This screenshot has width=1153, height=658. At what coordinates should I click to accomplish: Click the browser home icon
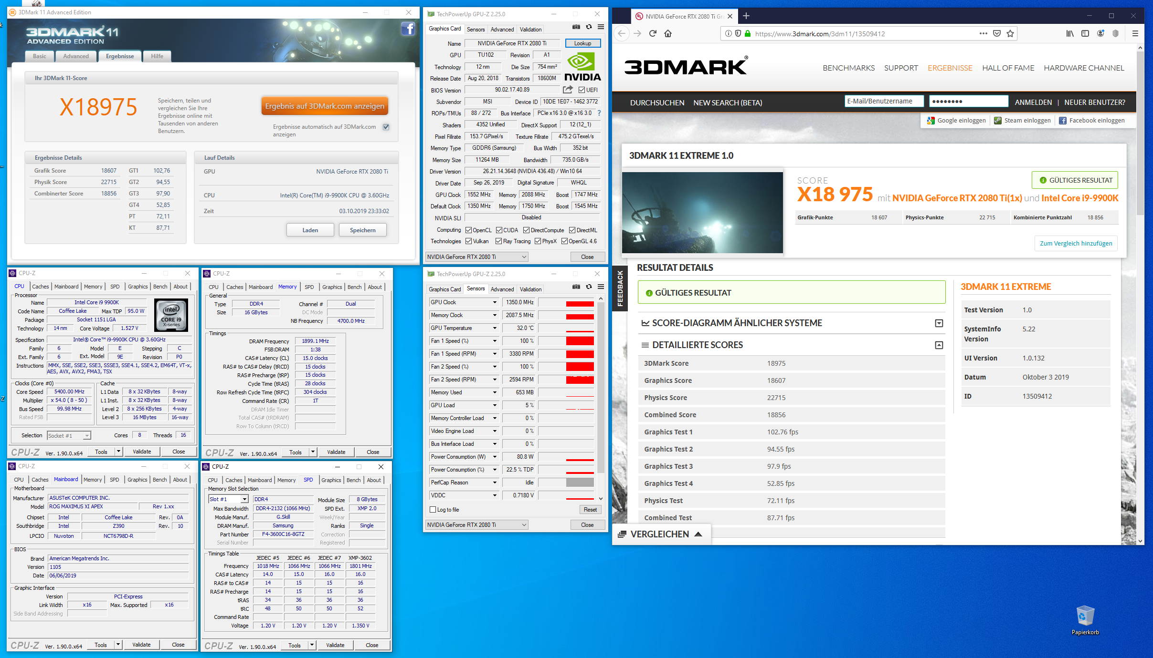click(668, 33)
